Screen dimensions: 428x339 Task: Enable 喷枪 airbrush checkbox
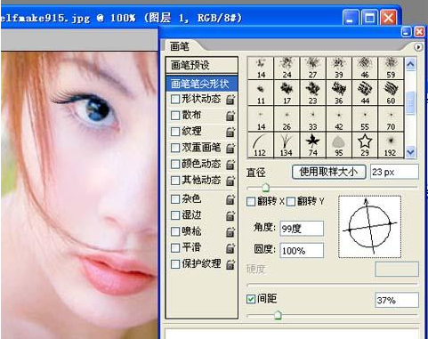point(175,231)
